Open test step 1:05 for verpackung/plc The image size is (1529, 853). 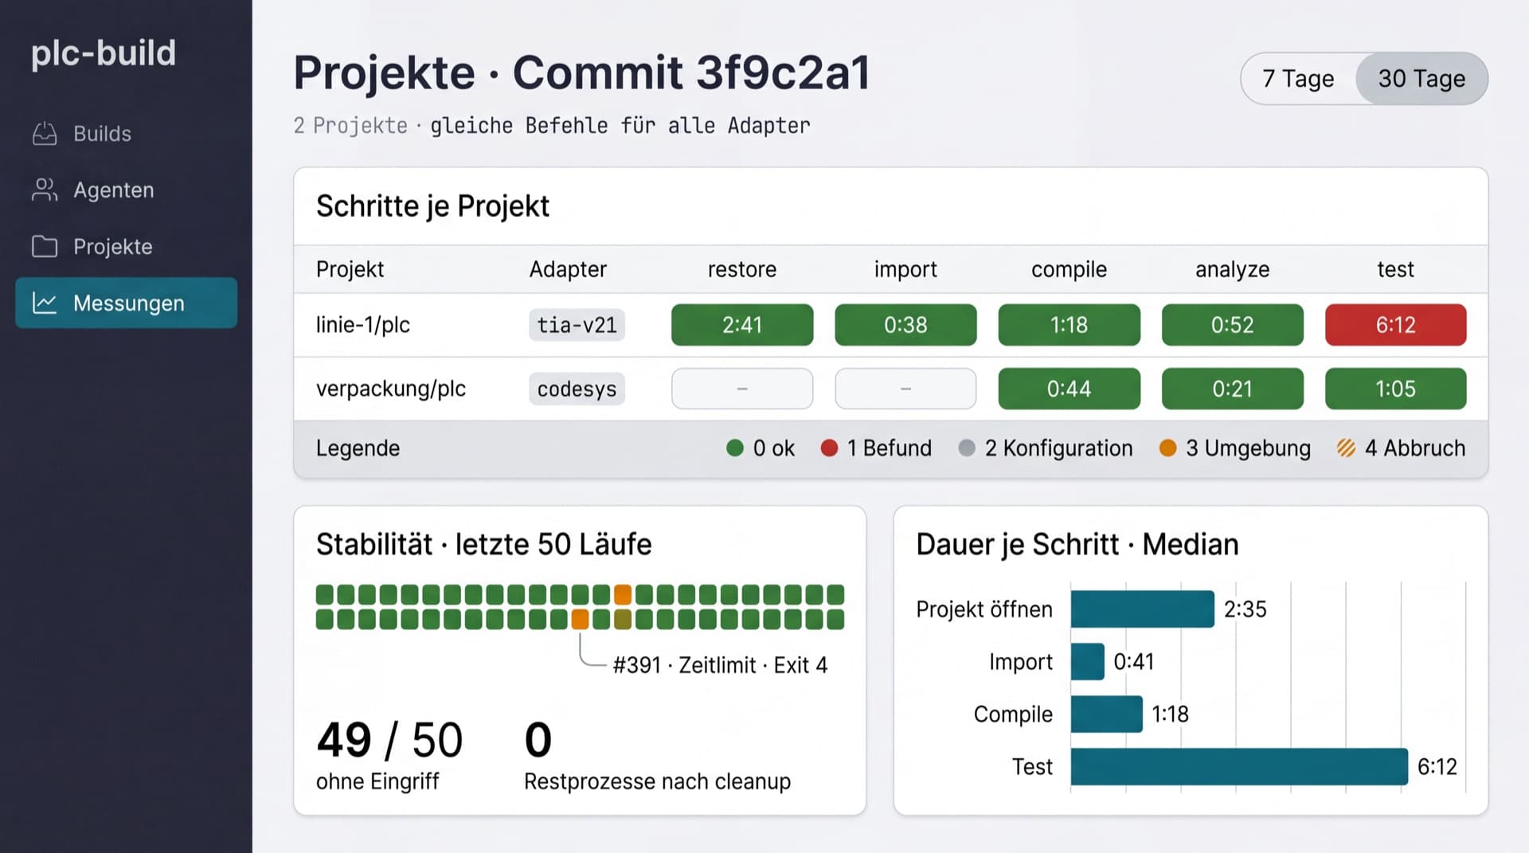click(x=1395, y=389)
